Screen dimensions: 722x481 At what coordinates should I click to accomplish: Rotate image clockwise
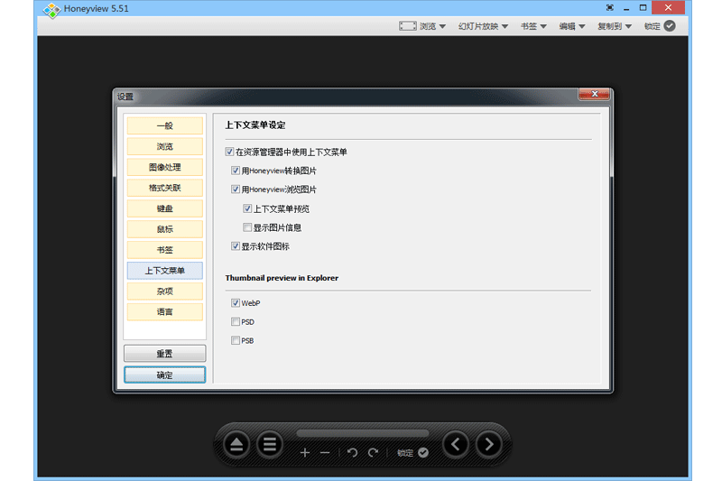[x=373, y=453]
